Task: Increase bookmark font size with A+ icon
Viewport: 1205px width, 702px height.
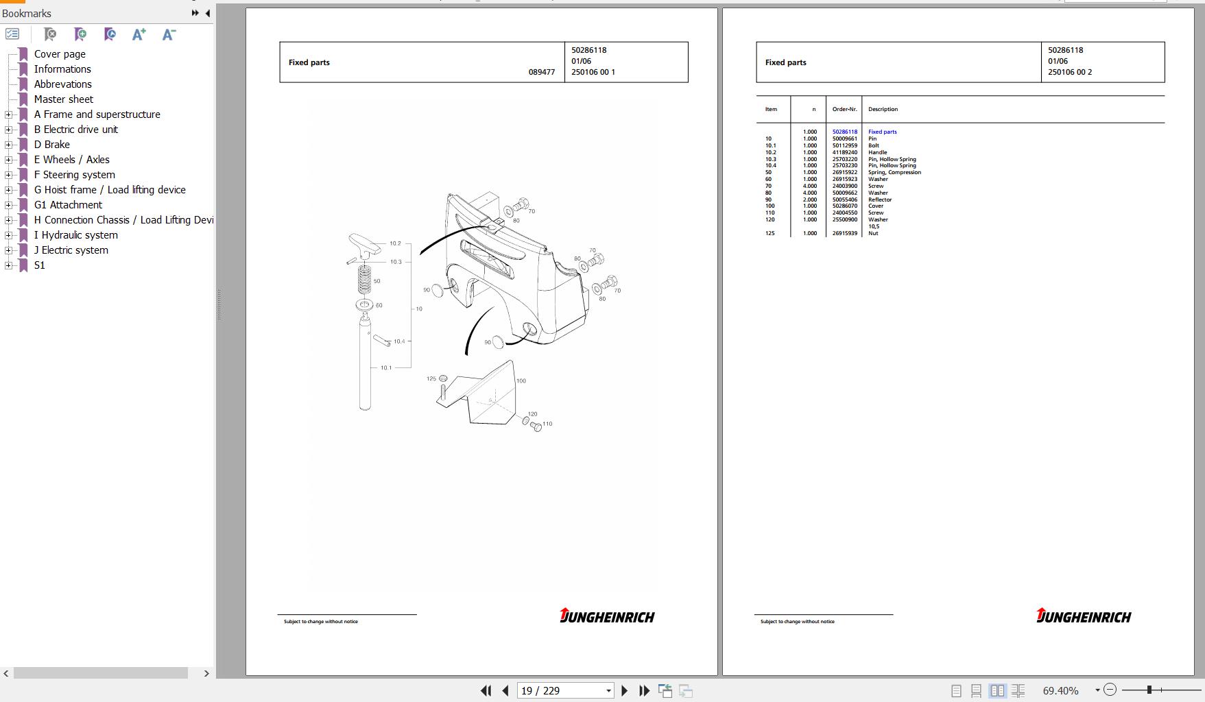Action: point(139,34)
